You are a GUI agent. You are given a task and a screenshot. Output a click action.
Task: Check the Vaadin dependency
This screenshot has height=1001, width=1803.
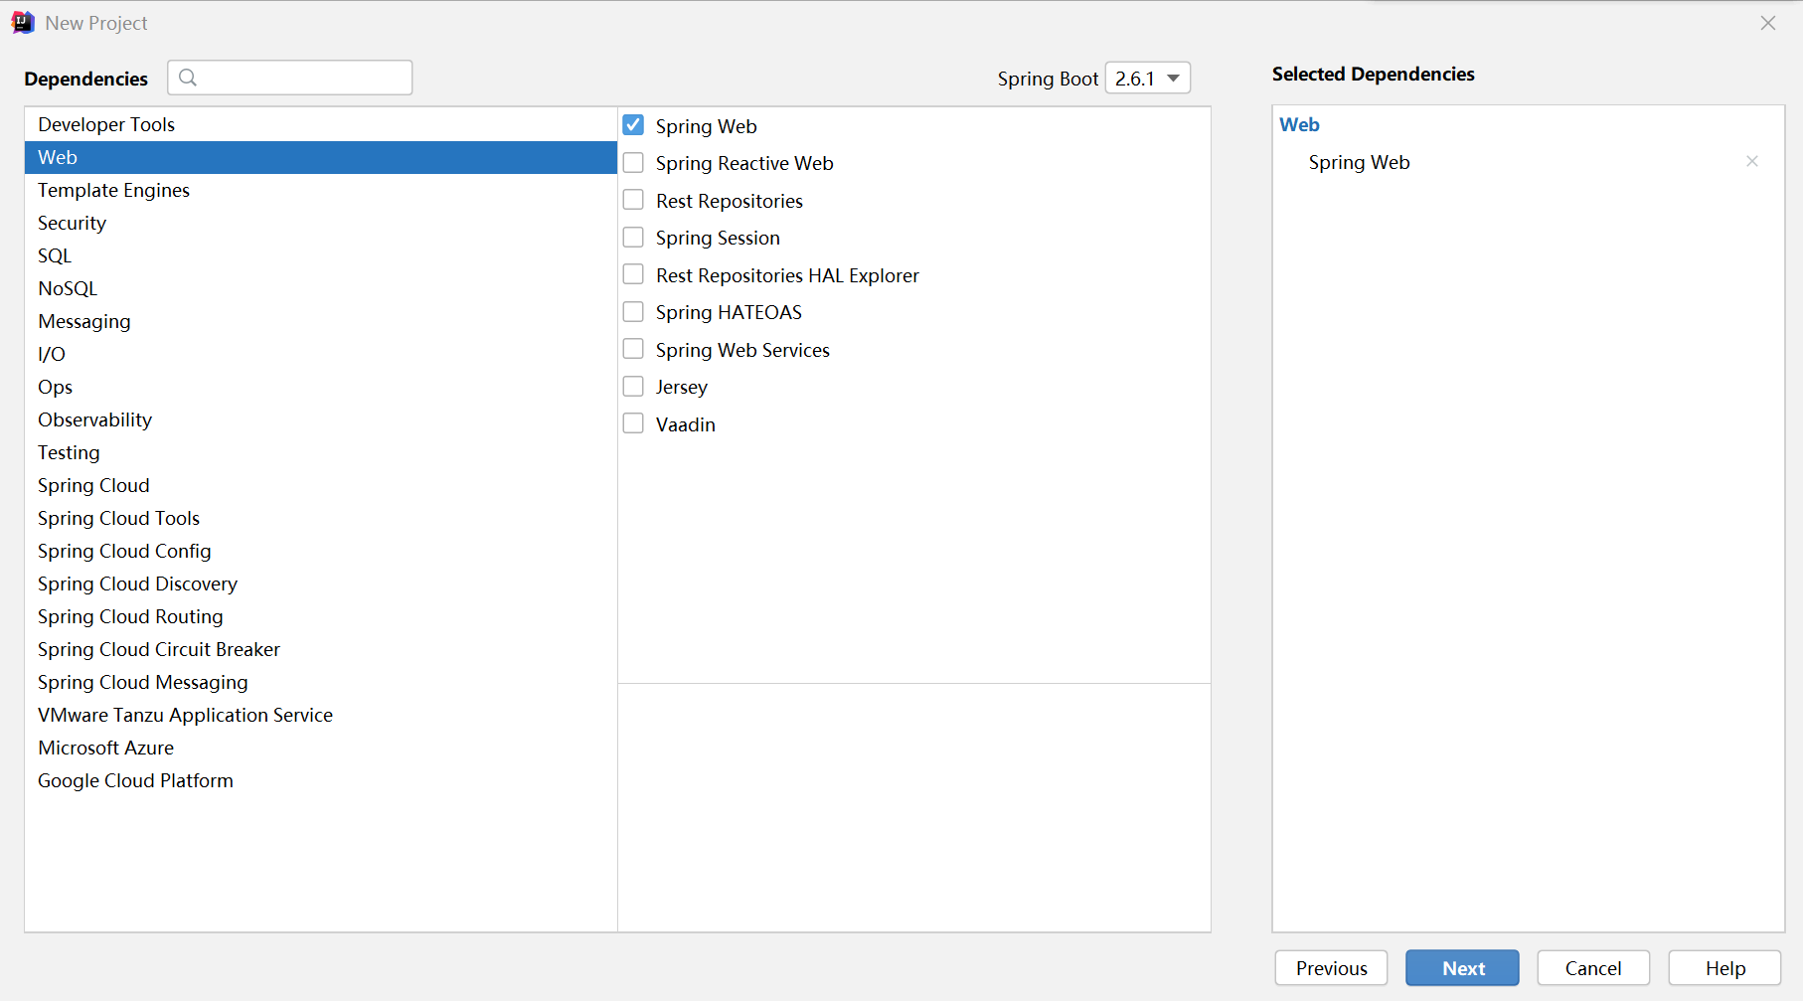click(633, 423)
